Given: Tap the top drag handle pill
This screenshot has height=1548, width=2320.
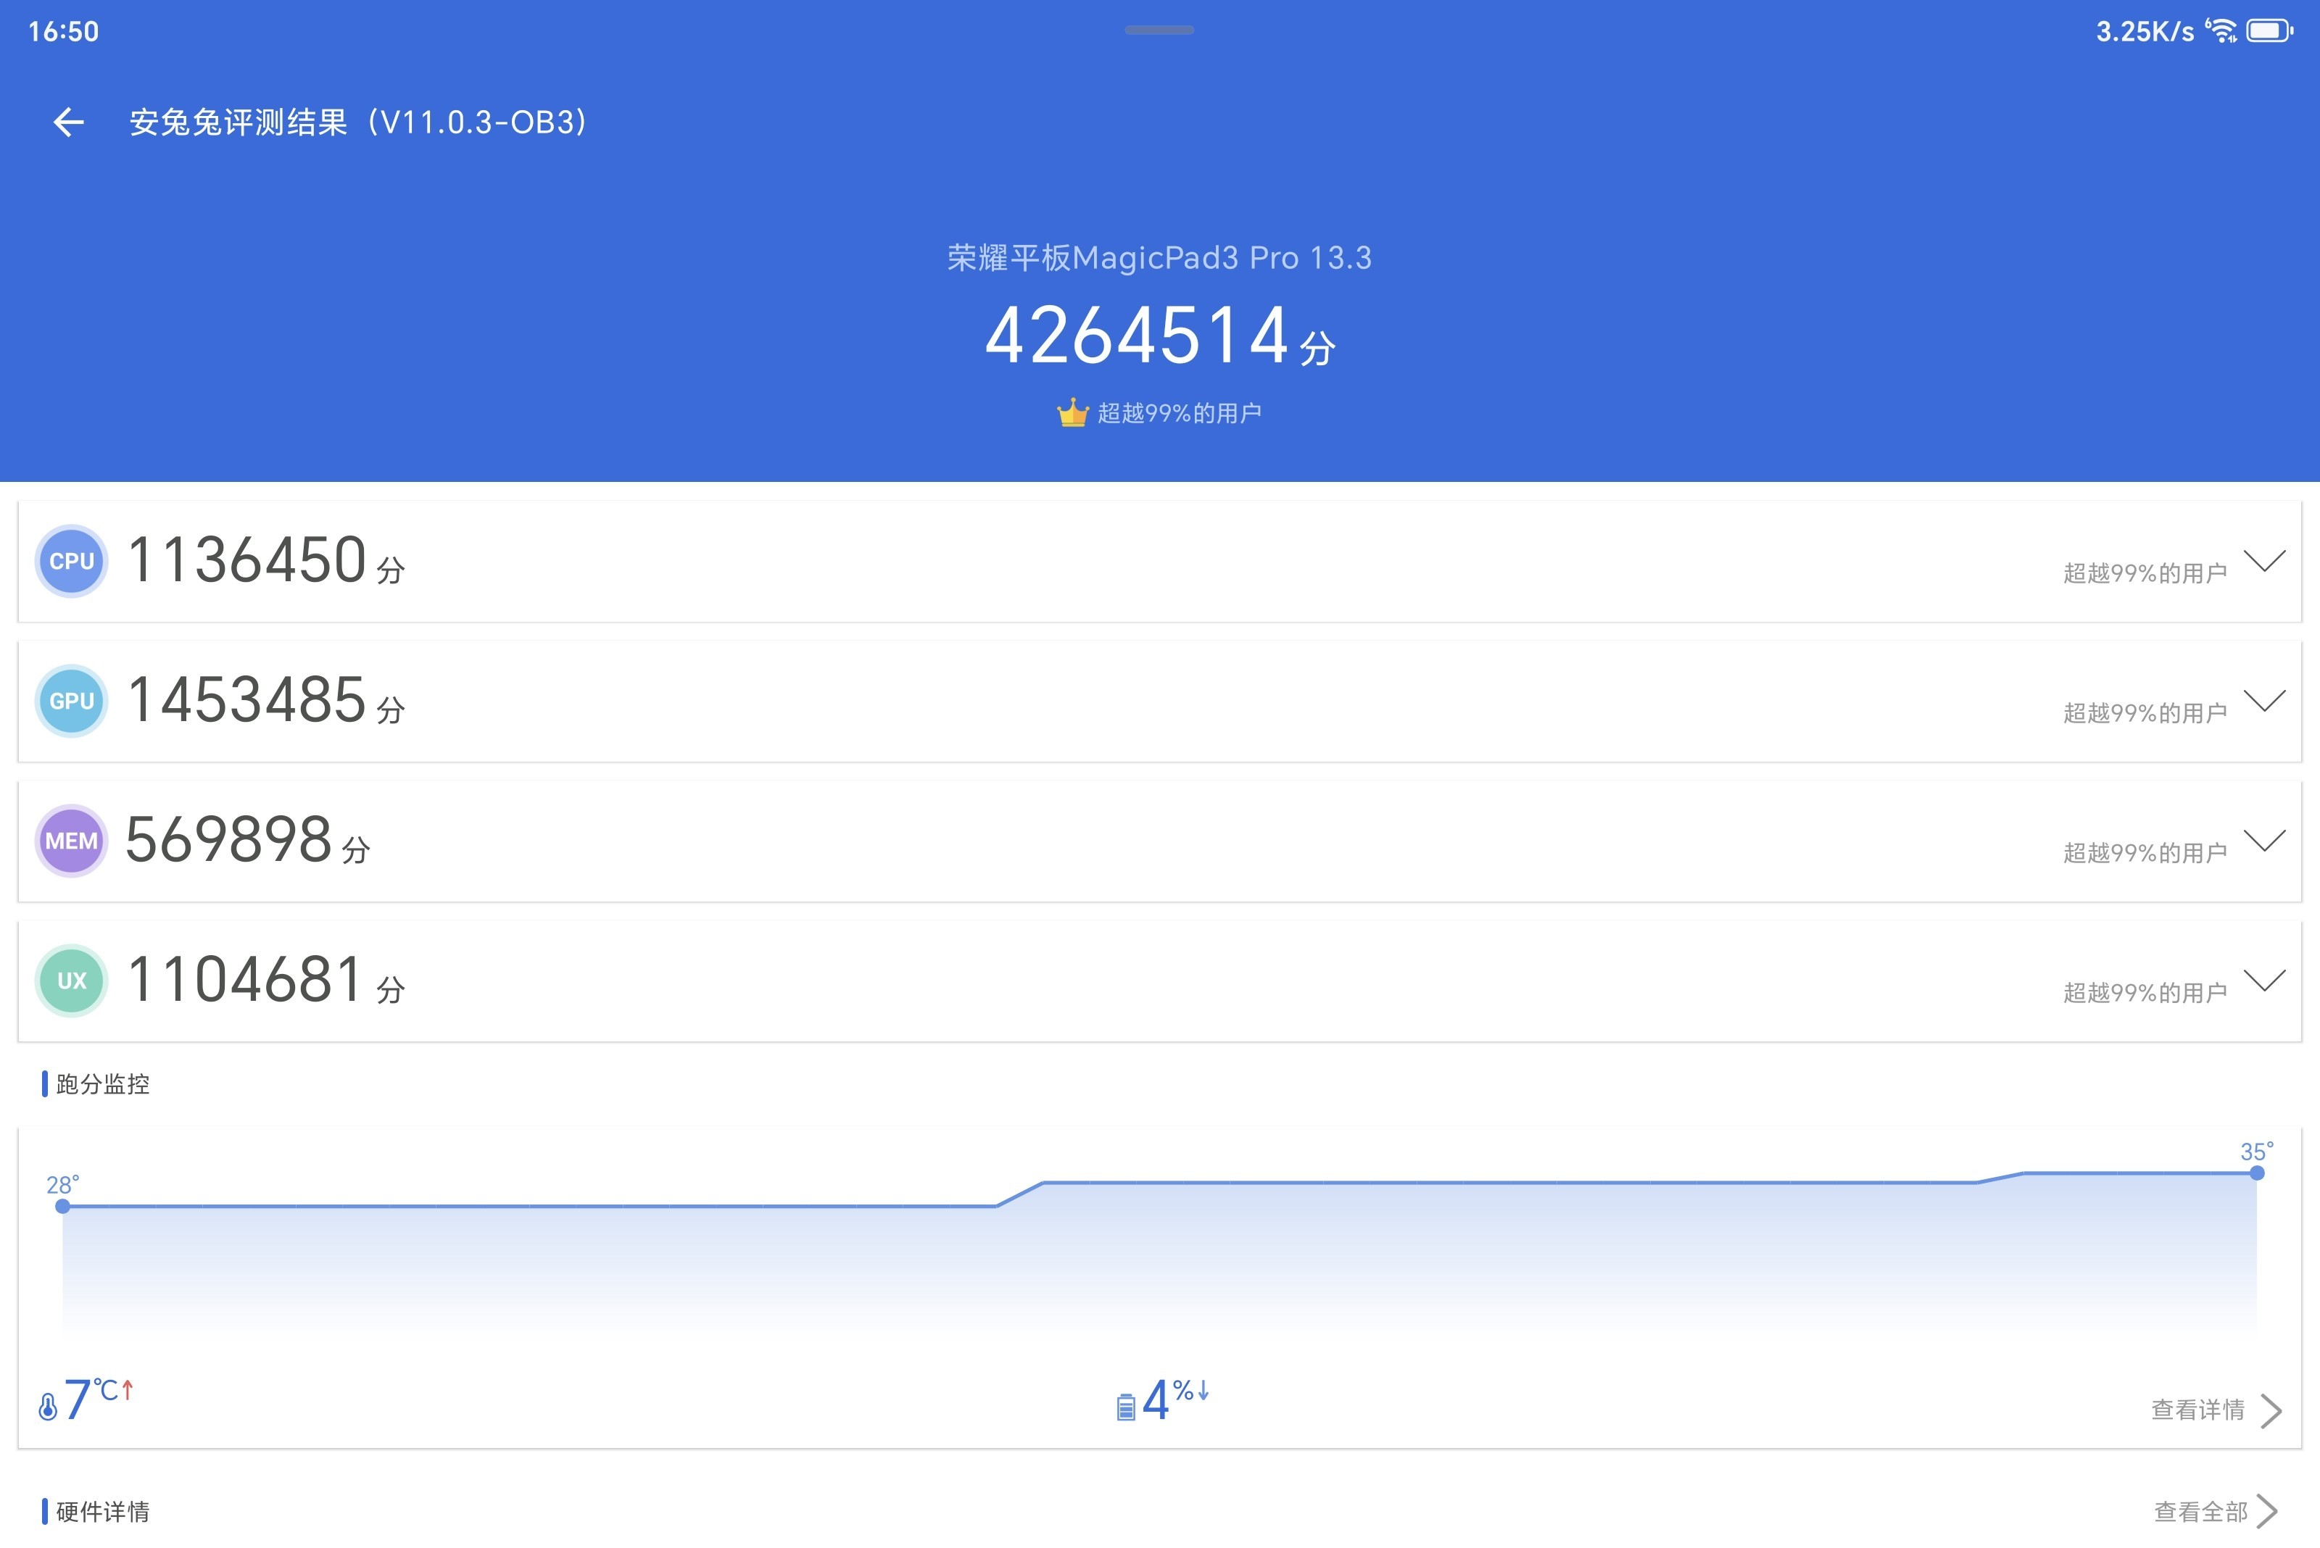Looking at the screenshot, I should pos(1159,30).
